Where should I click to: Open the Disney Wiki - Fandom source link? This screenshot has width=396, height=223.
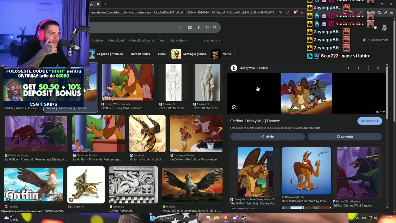[250, 68]
